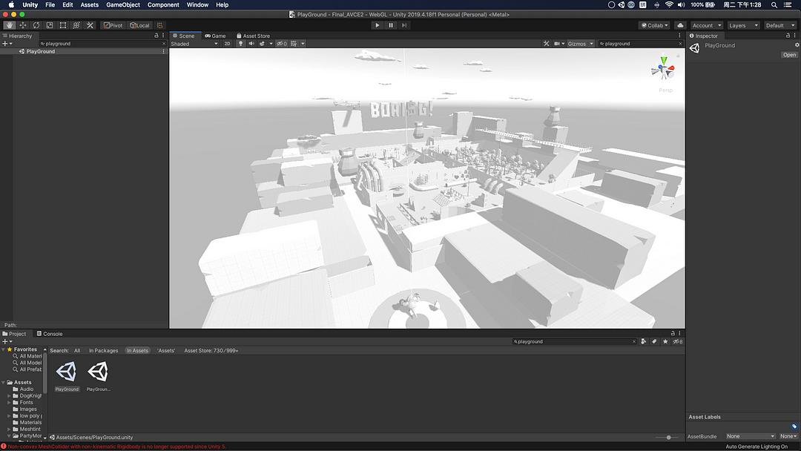Viewport: 801px width, 451px height.
Task: Open Account dropdown
Action: 707,25
